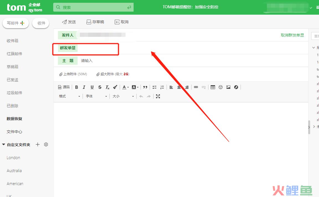Open the account dropdown arrow in header
The image size is (319, 197).
[311, 8]
